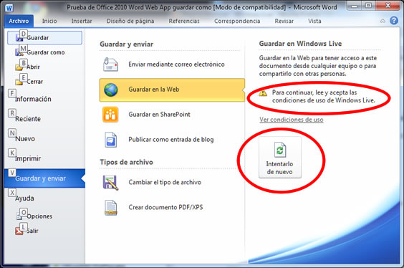Viewport: 404px width, 268px height.
Task: Click the yellow warning triangle icon
Action: (263, 93)
